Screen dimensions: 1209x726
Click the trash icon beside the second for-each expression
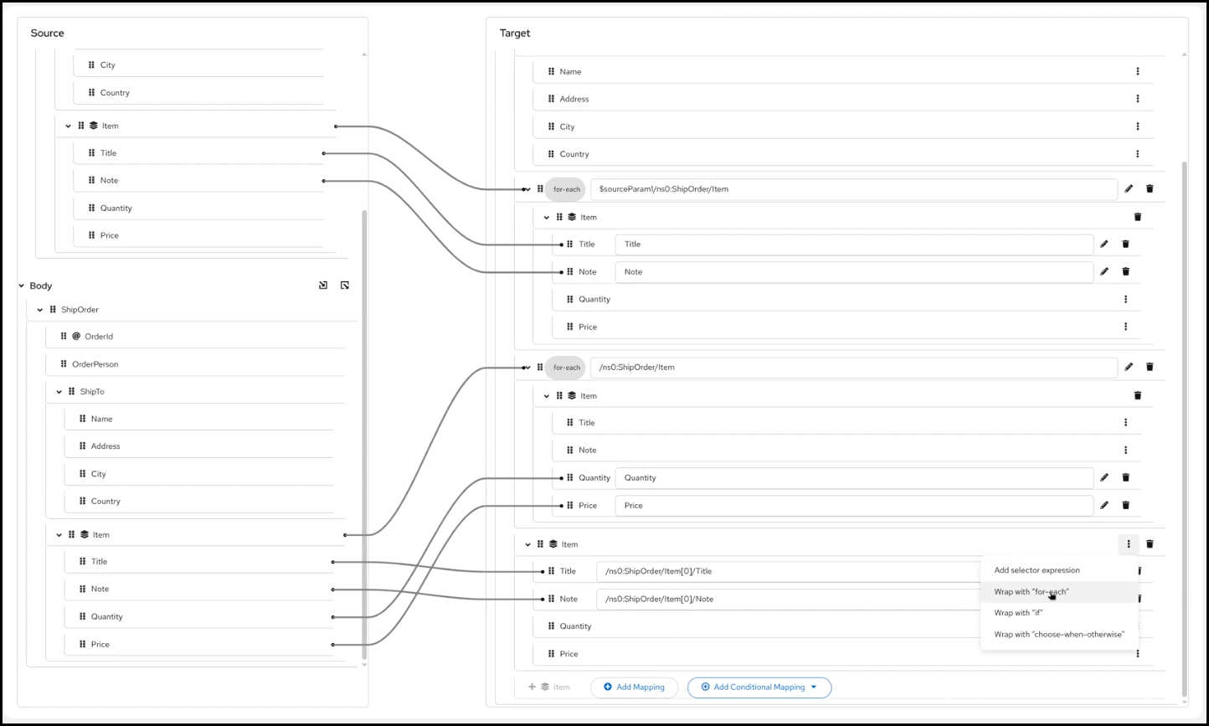pyautogui.click(x=1149, y=367)
